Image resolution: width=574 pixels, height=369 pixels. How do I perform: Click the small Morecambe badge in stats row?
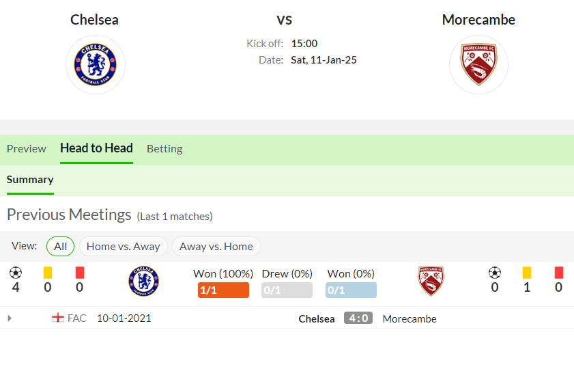pos(431,281)
